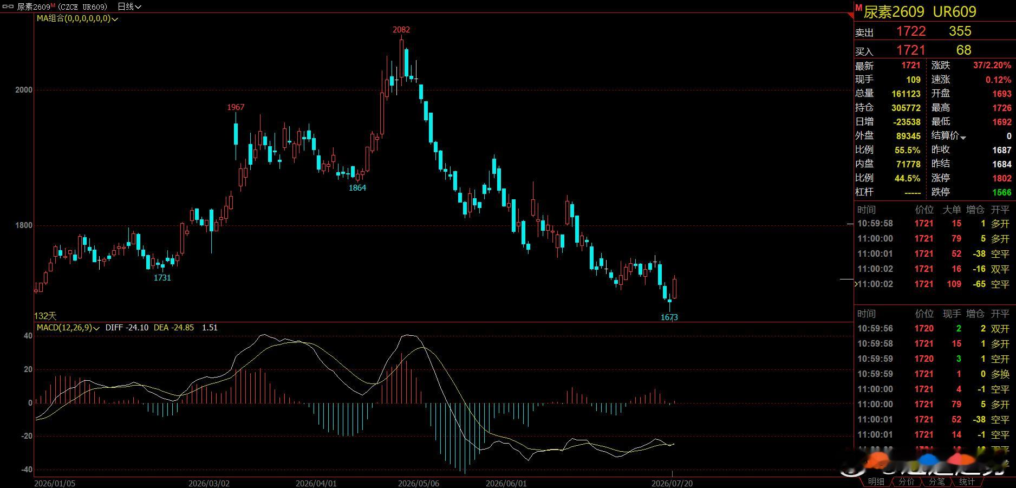Click the 内盘 ratio 44.5%
The width and height of the screenshot is (1016, 488).
(x=907, y=178)
